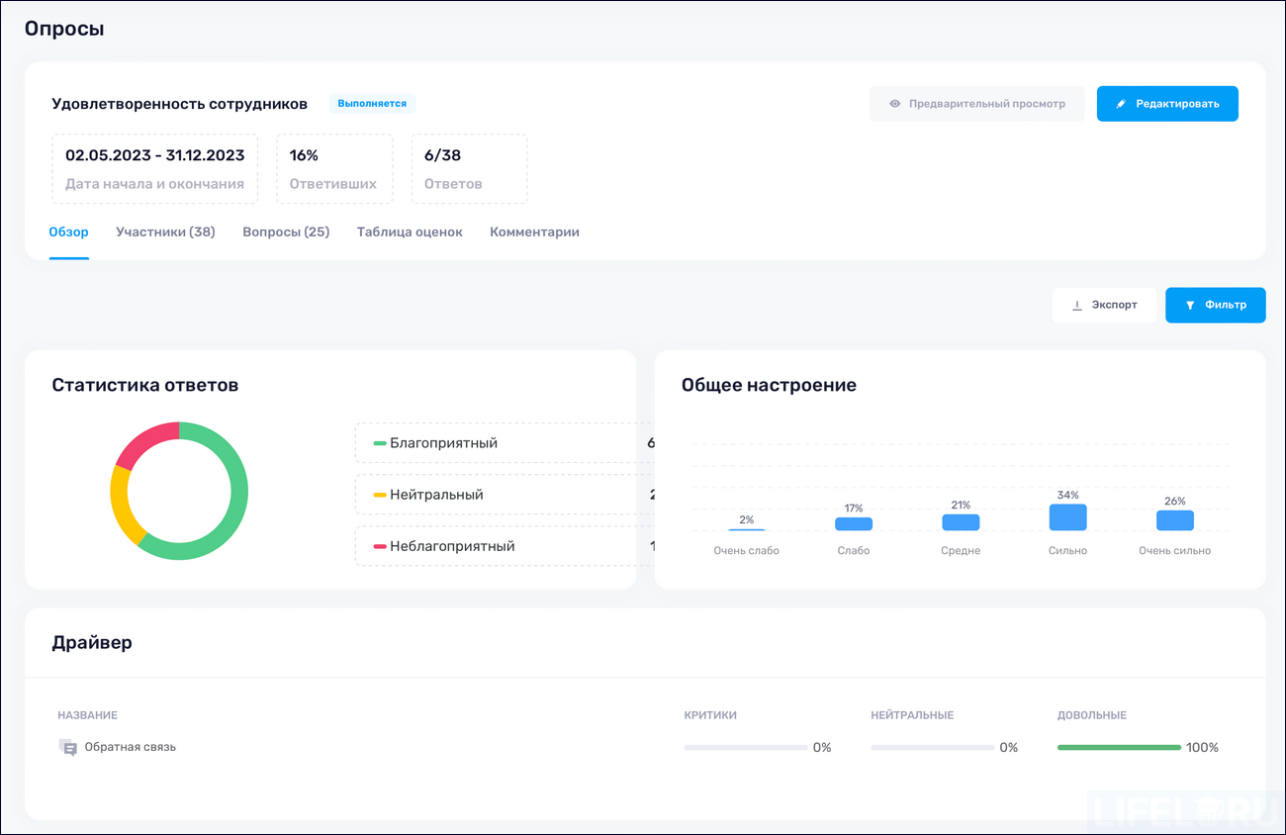1286x835 pixels.
Task: Click the Выполняется status badge
Action: (372, 103)
